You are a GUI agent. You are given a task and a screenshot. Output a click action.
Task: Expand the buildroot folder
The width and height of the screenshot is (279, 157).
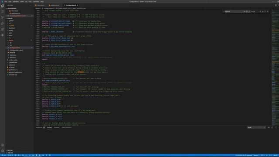[12, 28]
